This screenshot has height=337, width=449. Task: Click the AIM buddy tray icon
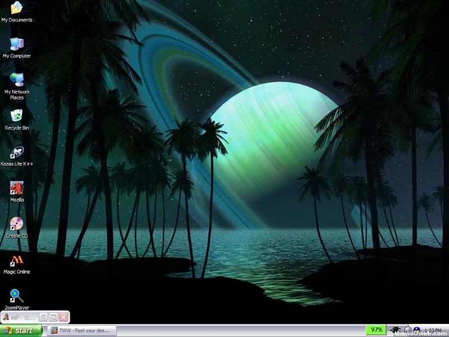click(x=416, y=330)
